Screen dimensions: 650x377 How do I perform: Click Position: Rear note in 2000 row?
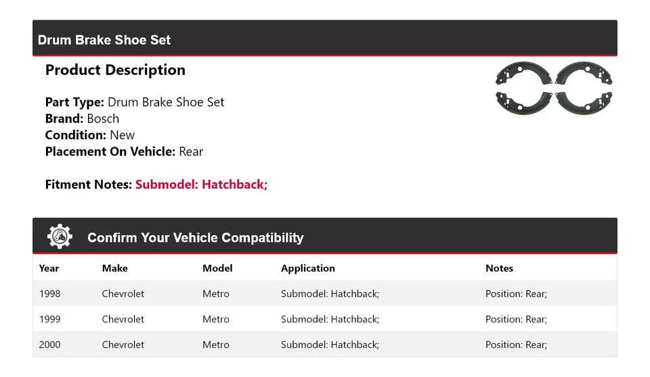click(516, 345)
